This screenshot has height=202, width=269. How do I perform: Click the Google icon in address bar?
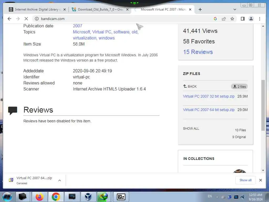[x=215, y=19]
